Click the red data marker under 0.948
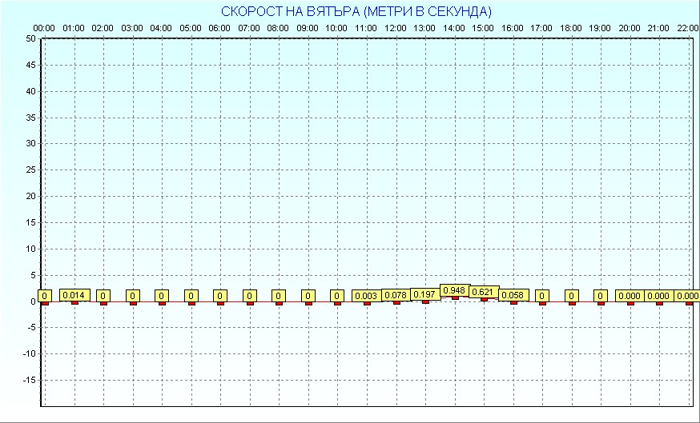Screen dimensions: 700x423 coord(455,297)
